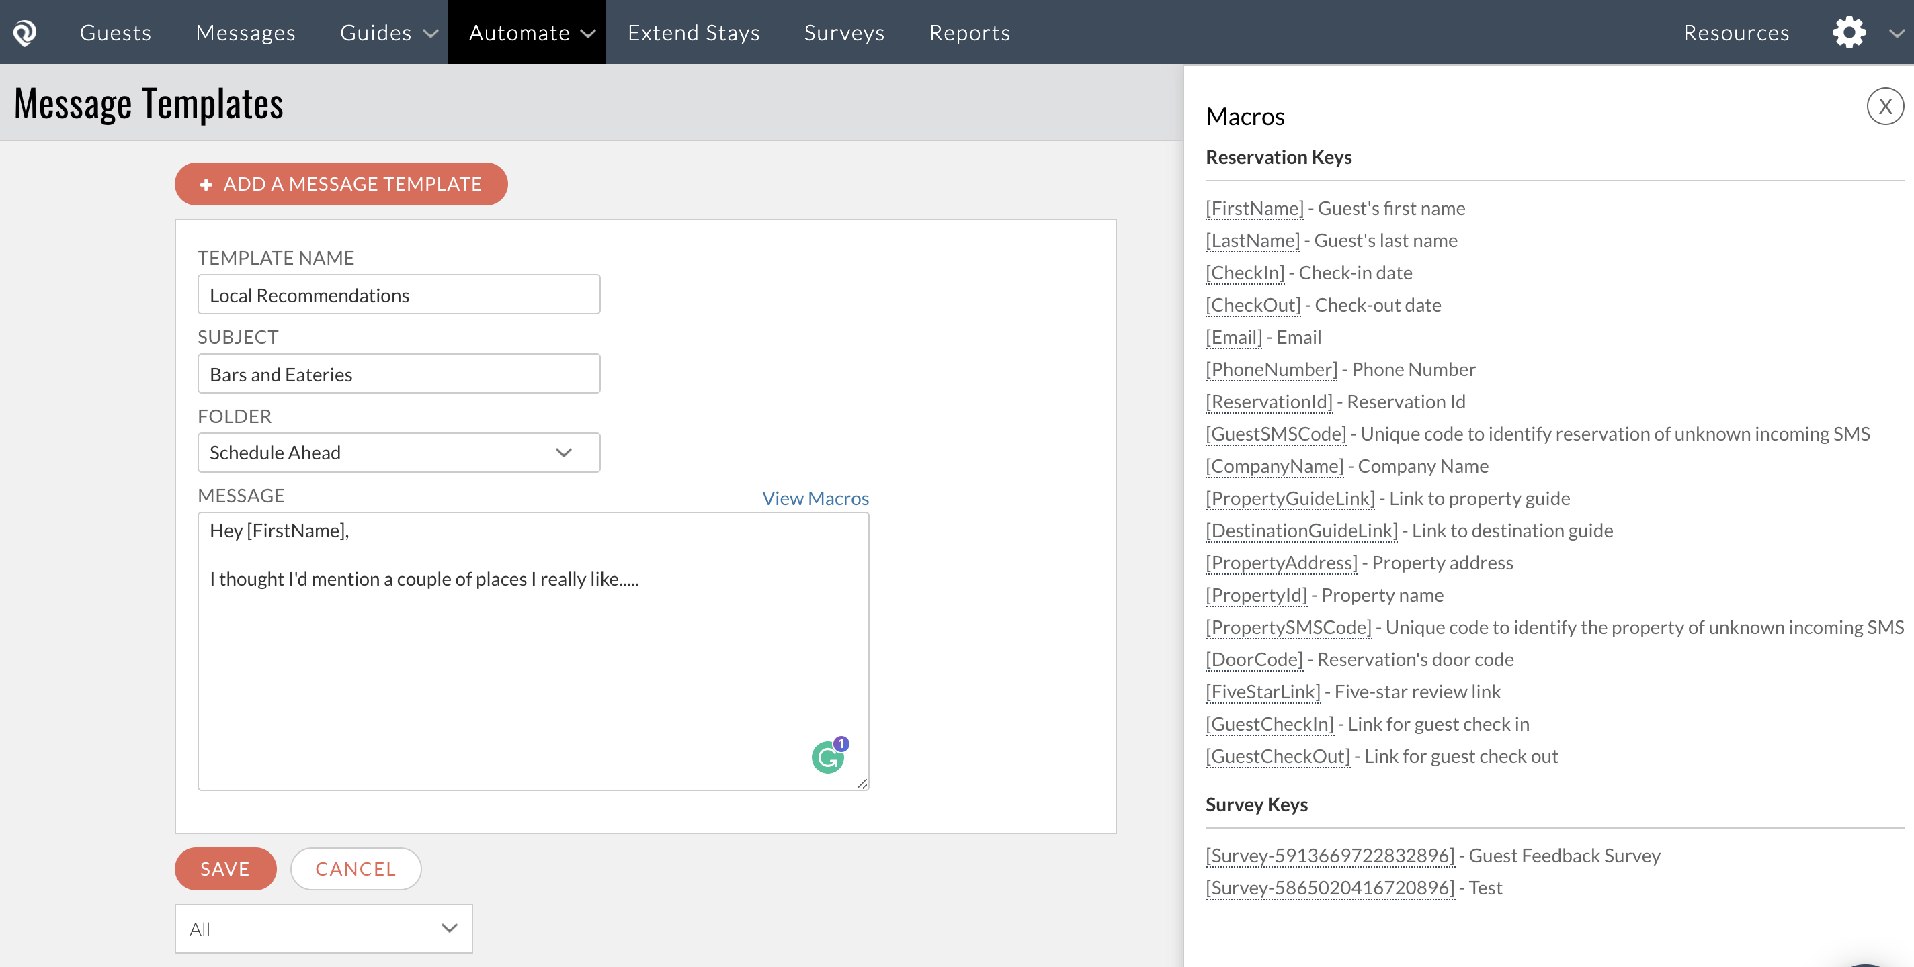Go to Messages in the navbar
The image size is (1914, 967).
tap(245, 33)
